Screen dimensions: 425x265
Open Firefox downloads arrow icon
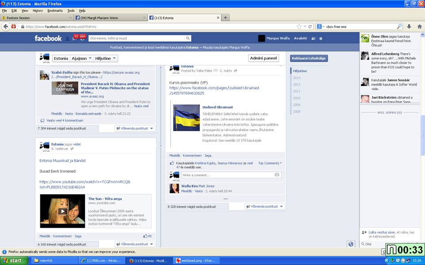point(409,26)
